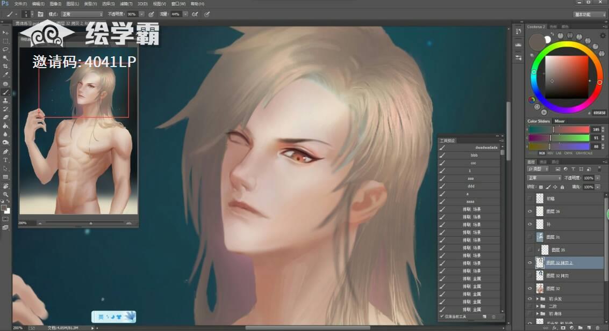This screenshot has height=331, width=609.
Task: Open the layer blend mode 正常 dropdown
Action: 544,178
